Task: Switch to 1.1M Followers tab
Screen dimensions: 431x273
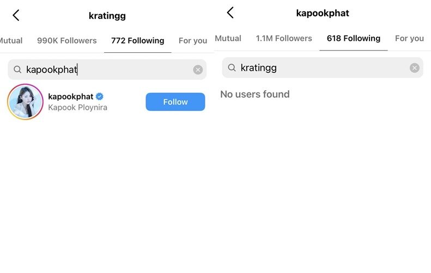Action: (284, 38)
